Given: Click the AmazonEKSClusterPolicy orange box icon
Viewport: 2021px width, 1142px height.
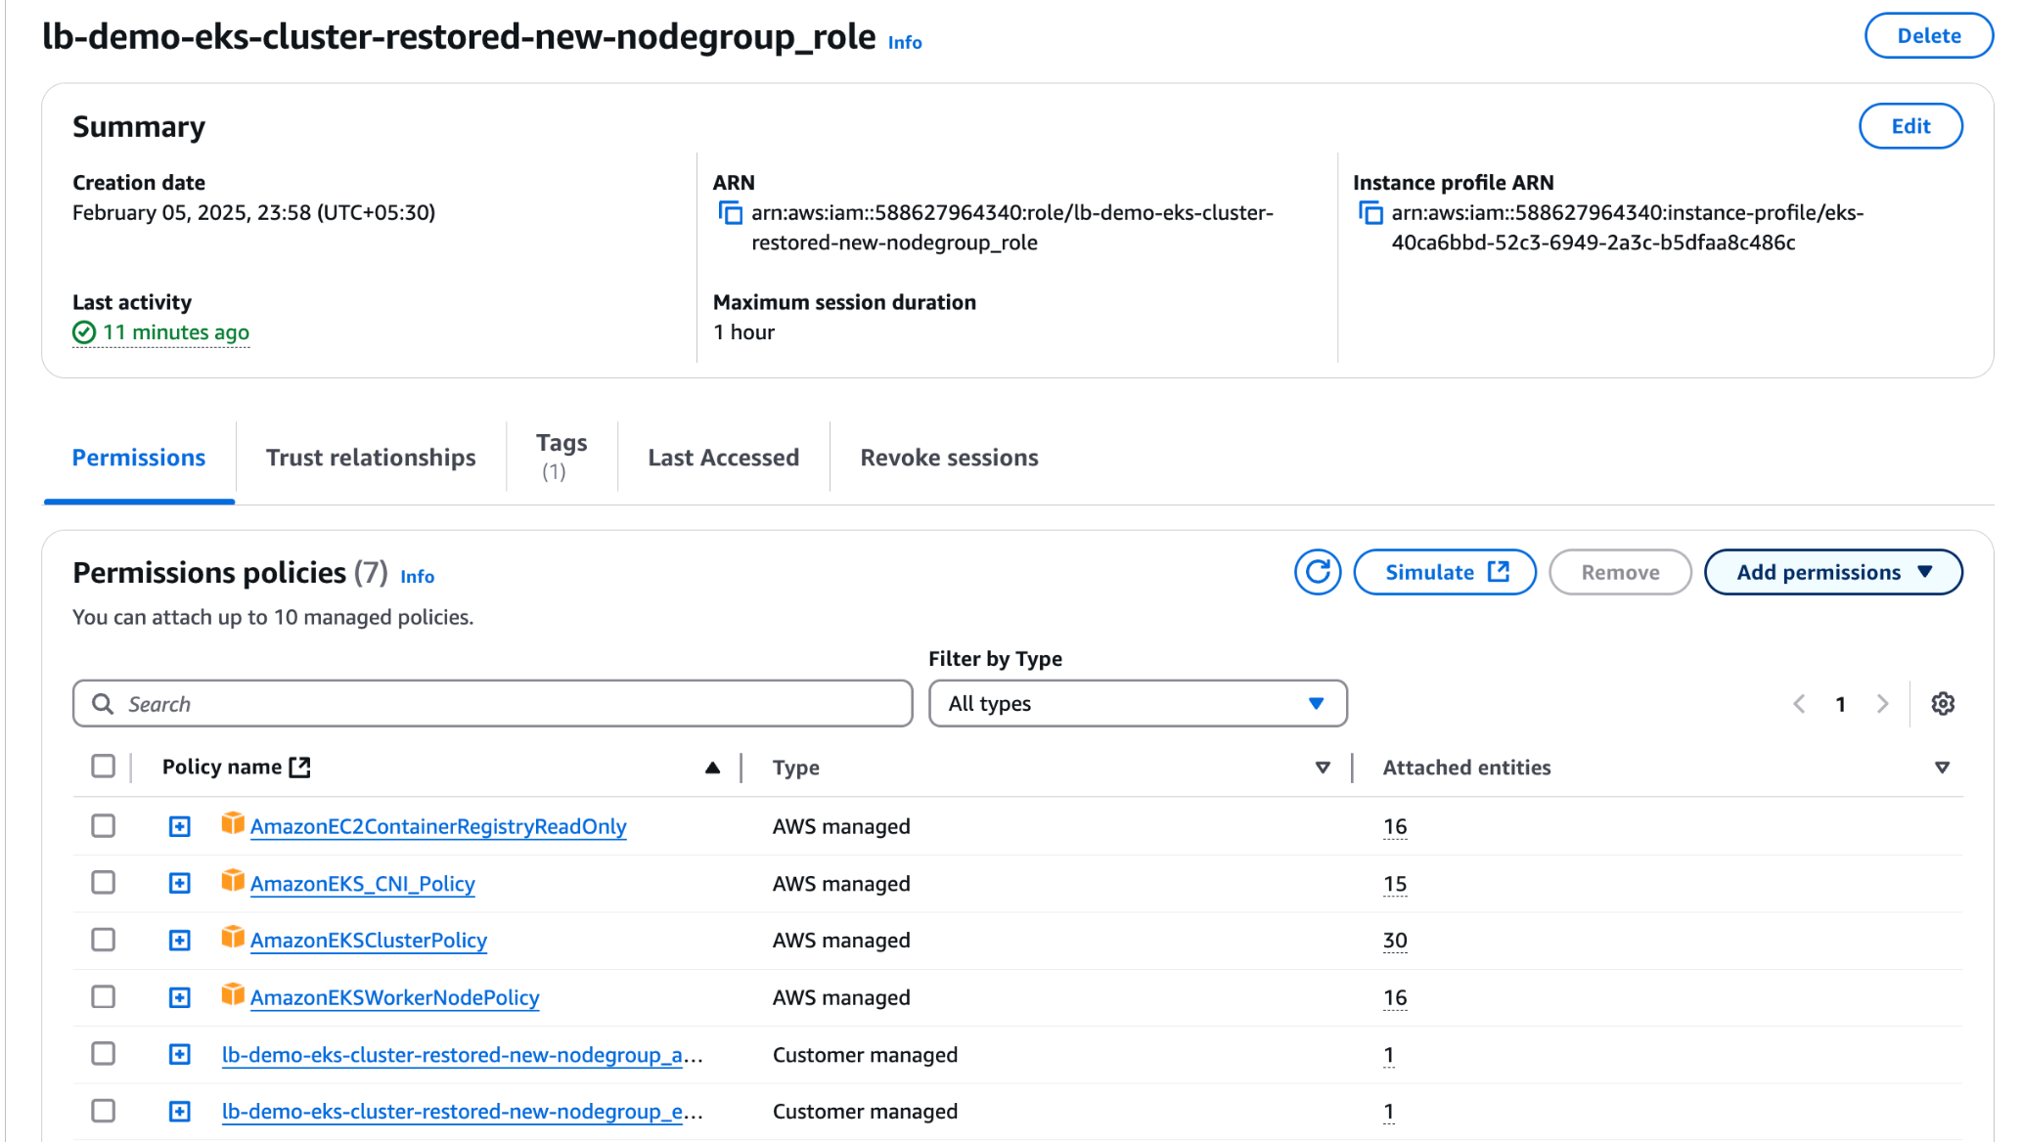Looking at the screenshot, I should pyautogui.click(x=233, y=937).
